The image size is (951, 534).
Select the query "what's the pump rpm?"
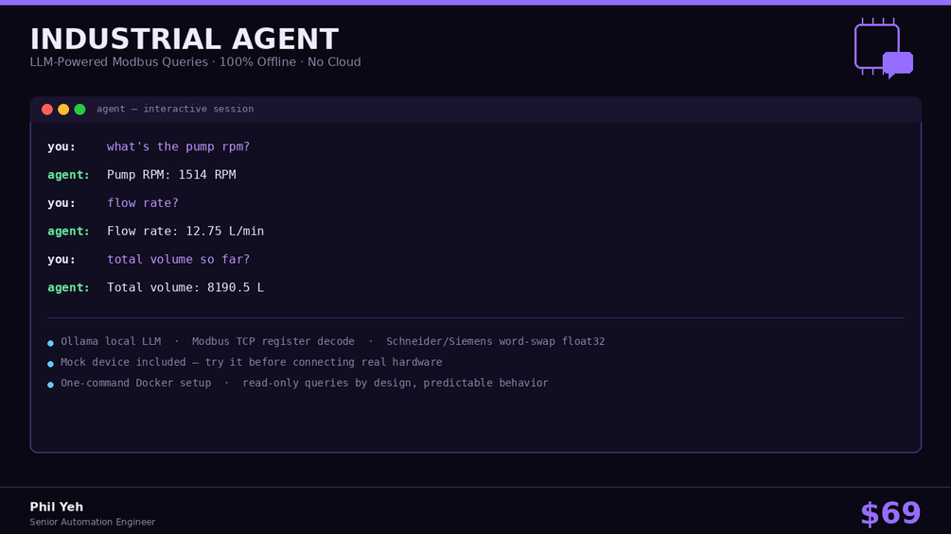[178, 146]
